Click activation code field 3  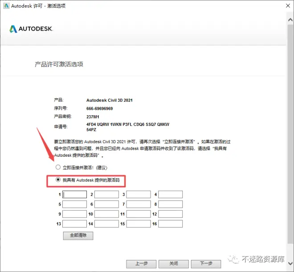139,195
